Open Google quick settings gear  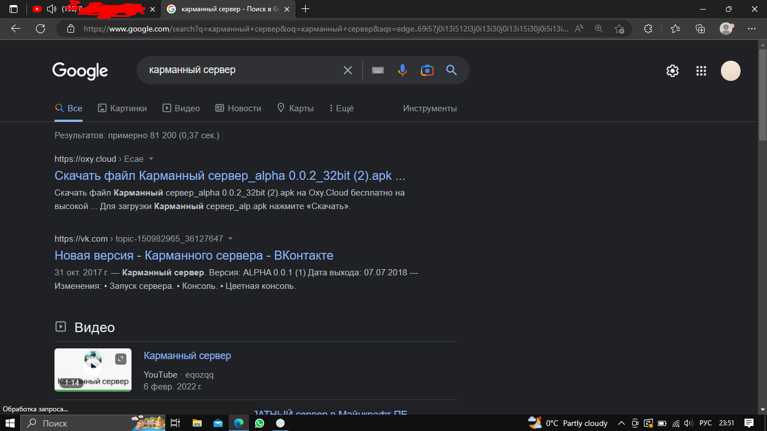(672, 71)
